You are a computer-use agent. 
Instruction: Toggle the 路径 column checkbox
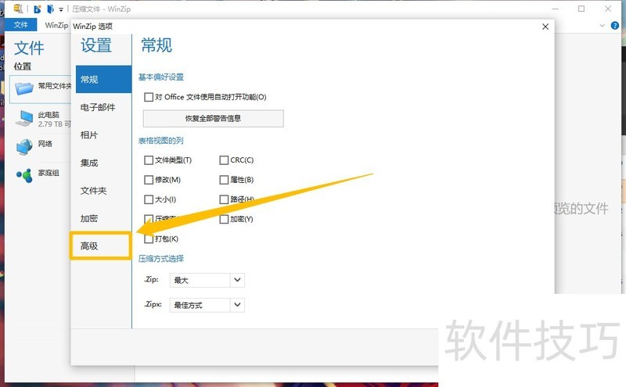click(x=224, y=199)
